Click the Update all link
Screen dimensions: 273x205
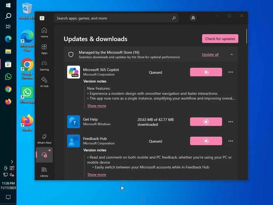(210, 54)
